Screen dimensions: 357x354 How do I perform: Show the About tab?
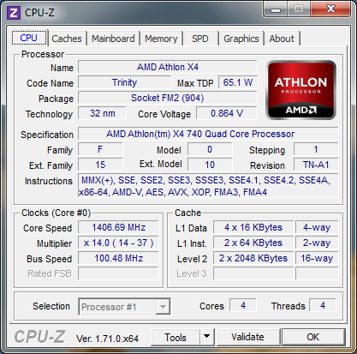click(282, 39)
